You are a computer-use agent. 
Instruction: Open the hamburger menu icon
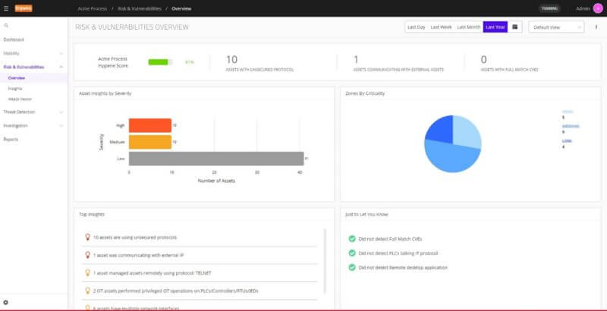[x=6, y=8]
